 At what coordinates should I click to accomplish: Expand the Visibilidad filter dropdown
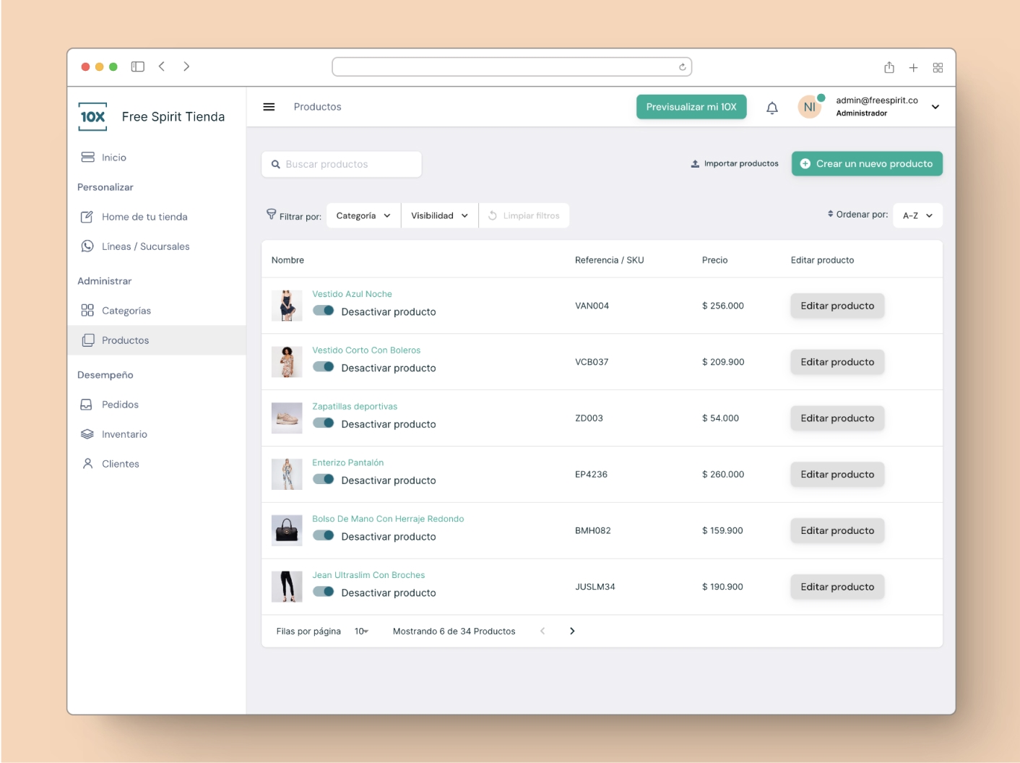[x=439, y=215]
